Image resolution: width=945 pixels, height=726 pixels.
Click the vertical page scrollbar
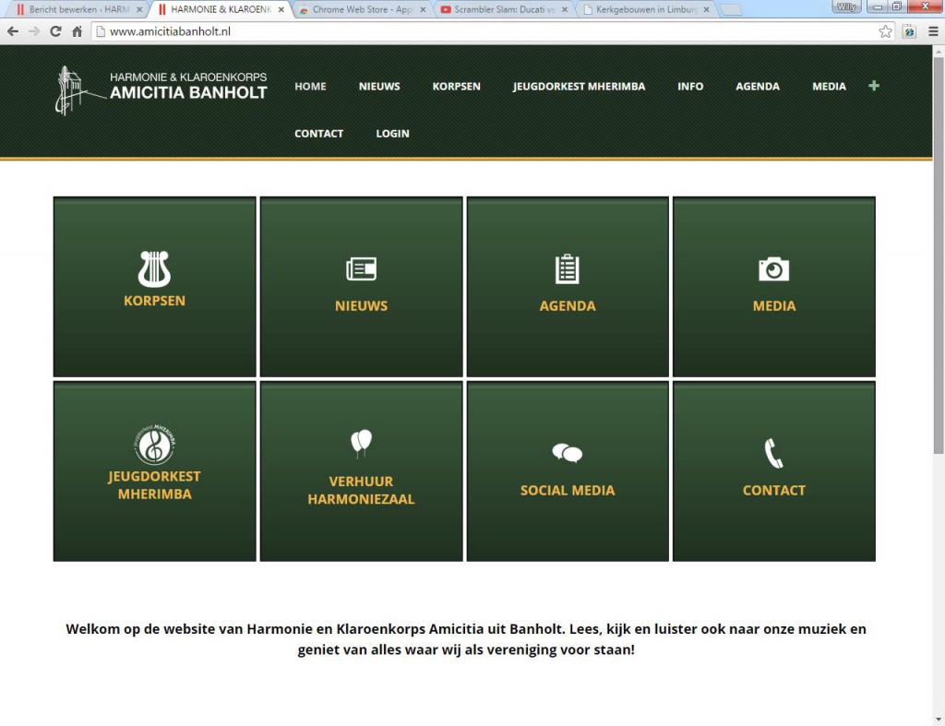939,258
